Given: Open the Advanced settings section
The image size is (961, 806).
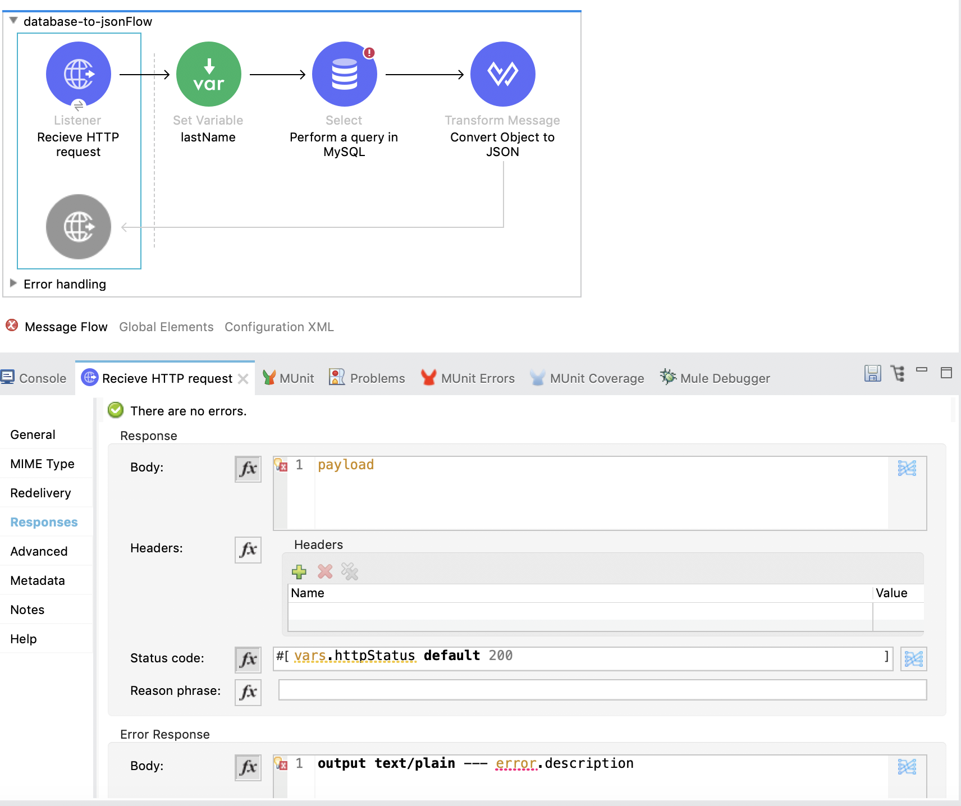Looking at the screenshot, I should (39, 551).
